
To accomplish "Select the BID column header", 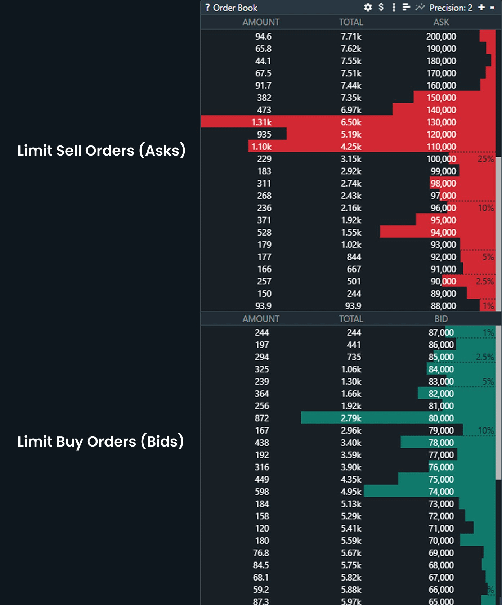I will (441, 319).
